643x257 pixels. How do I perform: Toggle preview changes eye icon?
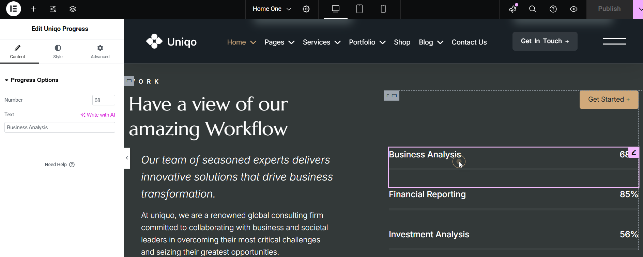click(573, 9)
